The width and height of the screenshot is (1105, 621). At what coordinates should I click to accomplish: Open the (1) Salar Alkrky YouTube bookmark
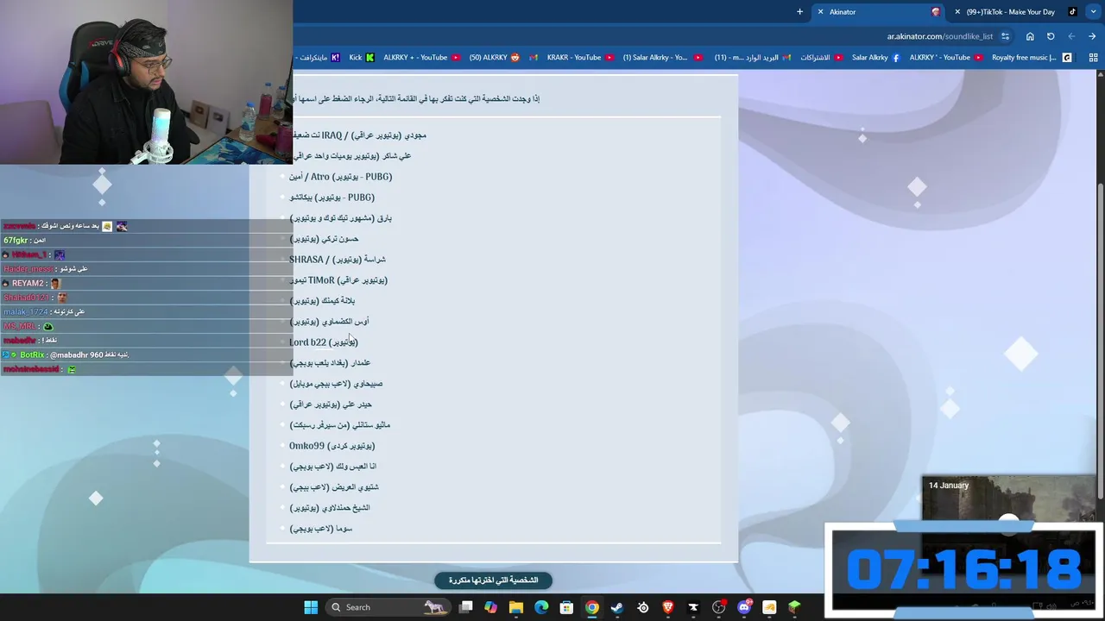point(661,58)
